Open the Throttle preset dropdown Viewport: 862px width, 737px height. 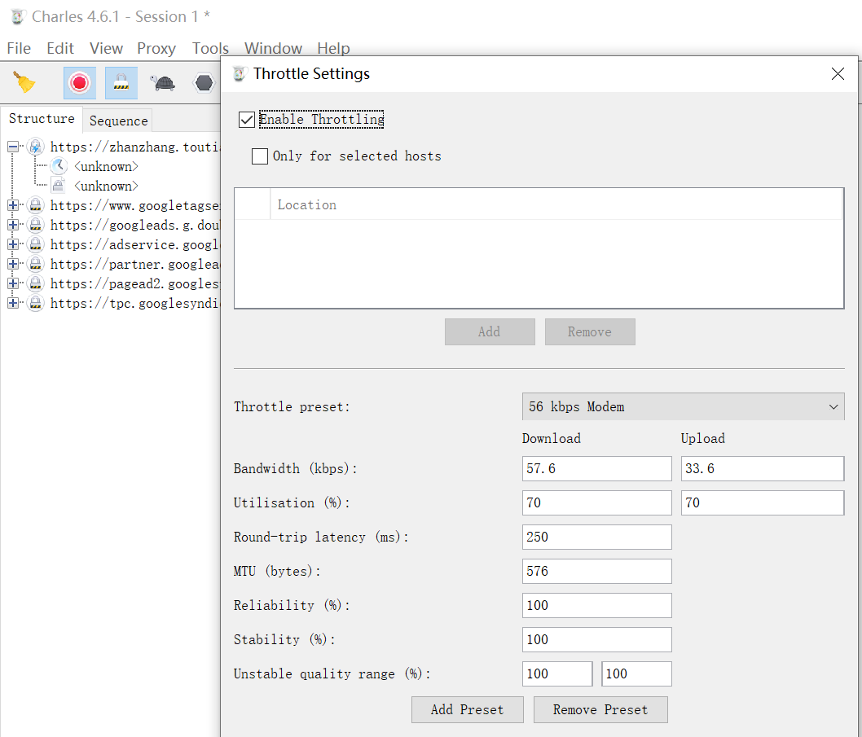pyautogui.click(x=683, y=406)
